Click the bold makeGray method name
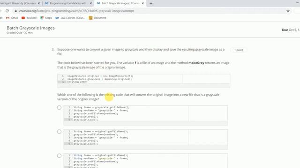 click(x=196, y=63)
